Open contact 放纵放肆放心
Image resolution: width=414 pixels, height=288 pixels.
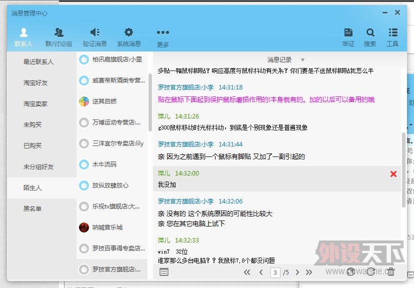point(112,185)
